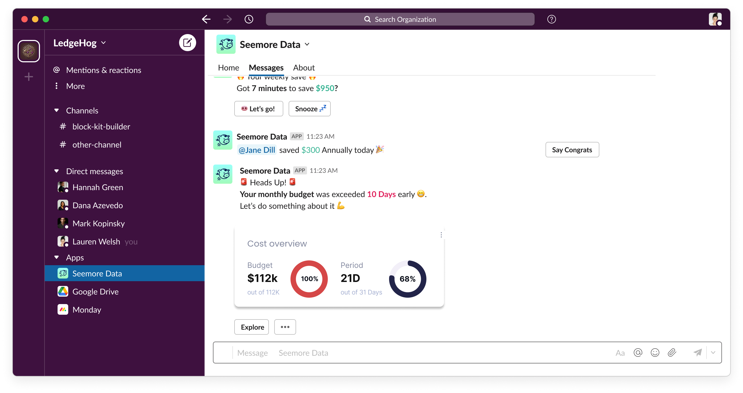Screen dimensions: 743x393
Task: Add a workspace with plus icon
Action: 29,77
